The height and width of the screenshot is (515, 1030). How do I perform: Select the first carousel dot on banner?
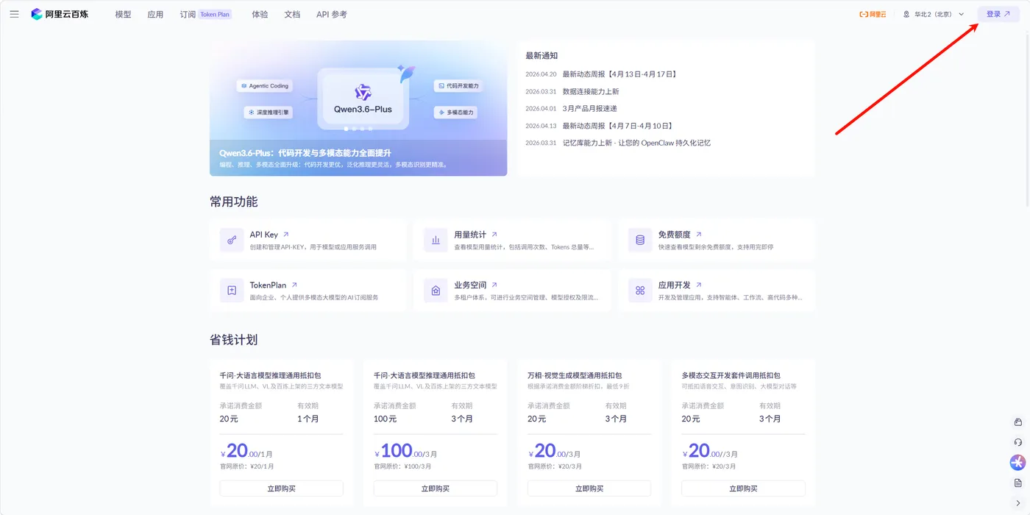pos(346,129)
